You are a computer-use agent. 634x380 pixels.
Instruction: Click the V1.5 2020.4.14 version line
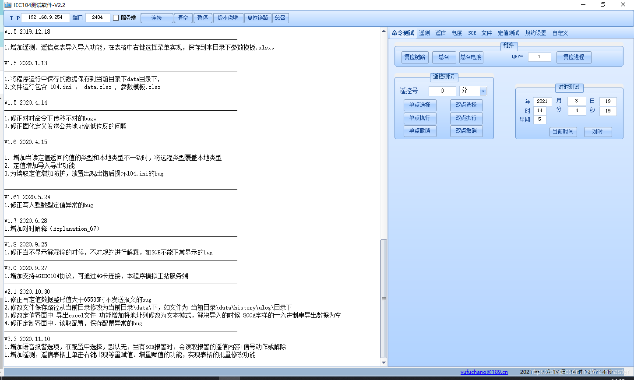(26, 103)
